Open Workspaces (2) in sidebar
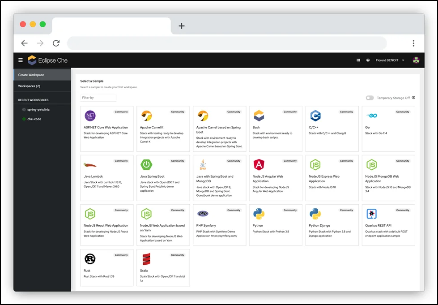Screen dimensions: 438x305 tap(42, 86)
